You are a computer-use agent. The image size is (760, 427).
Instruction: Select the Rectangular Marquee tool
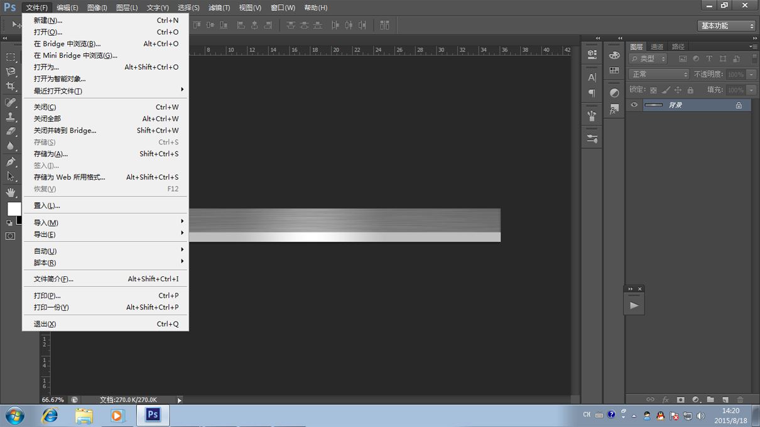click(x=11, y=57)
